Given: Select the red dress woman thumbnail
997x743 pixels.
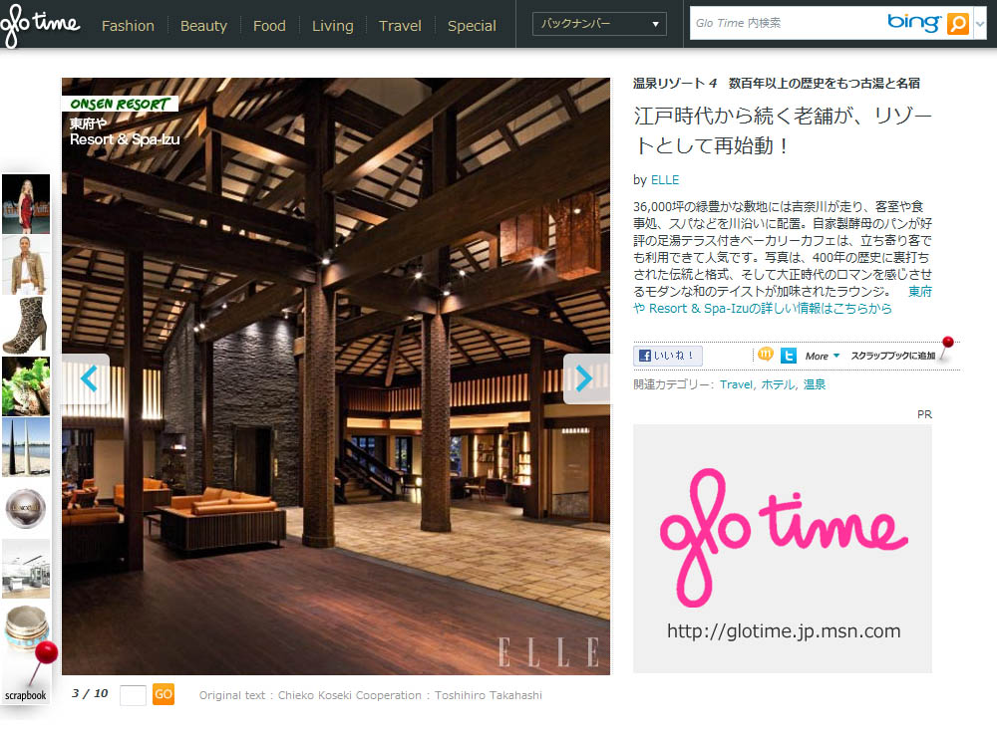Looking at the screenshot, I should point(26,204).
